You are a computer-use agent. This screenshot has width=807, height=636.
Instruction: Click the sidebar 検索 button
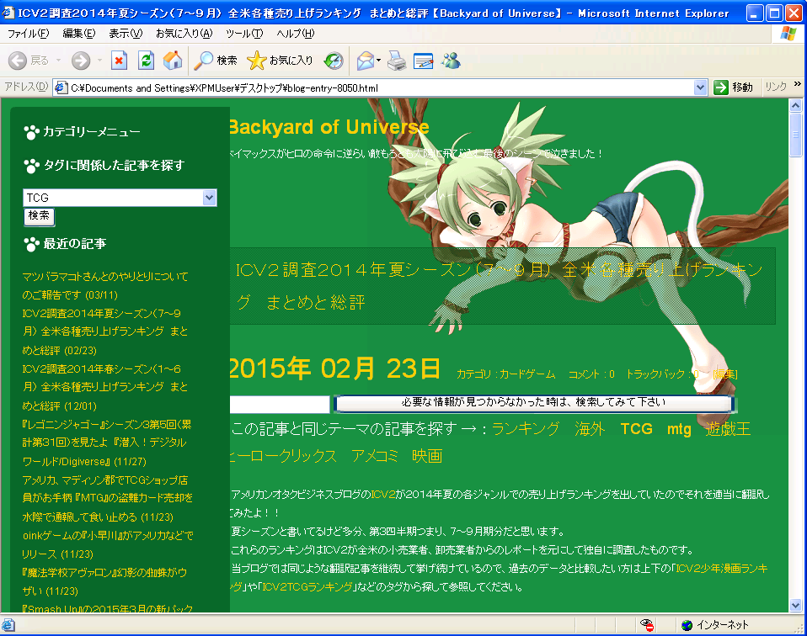tap(39, 216)
